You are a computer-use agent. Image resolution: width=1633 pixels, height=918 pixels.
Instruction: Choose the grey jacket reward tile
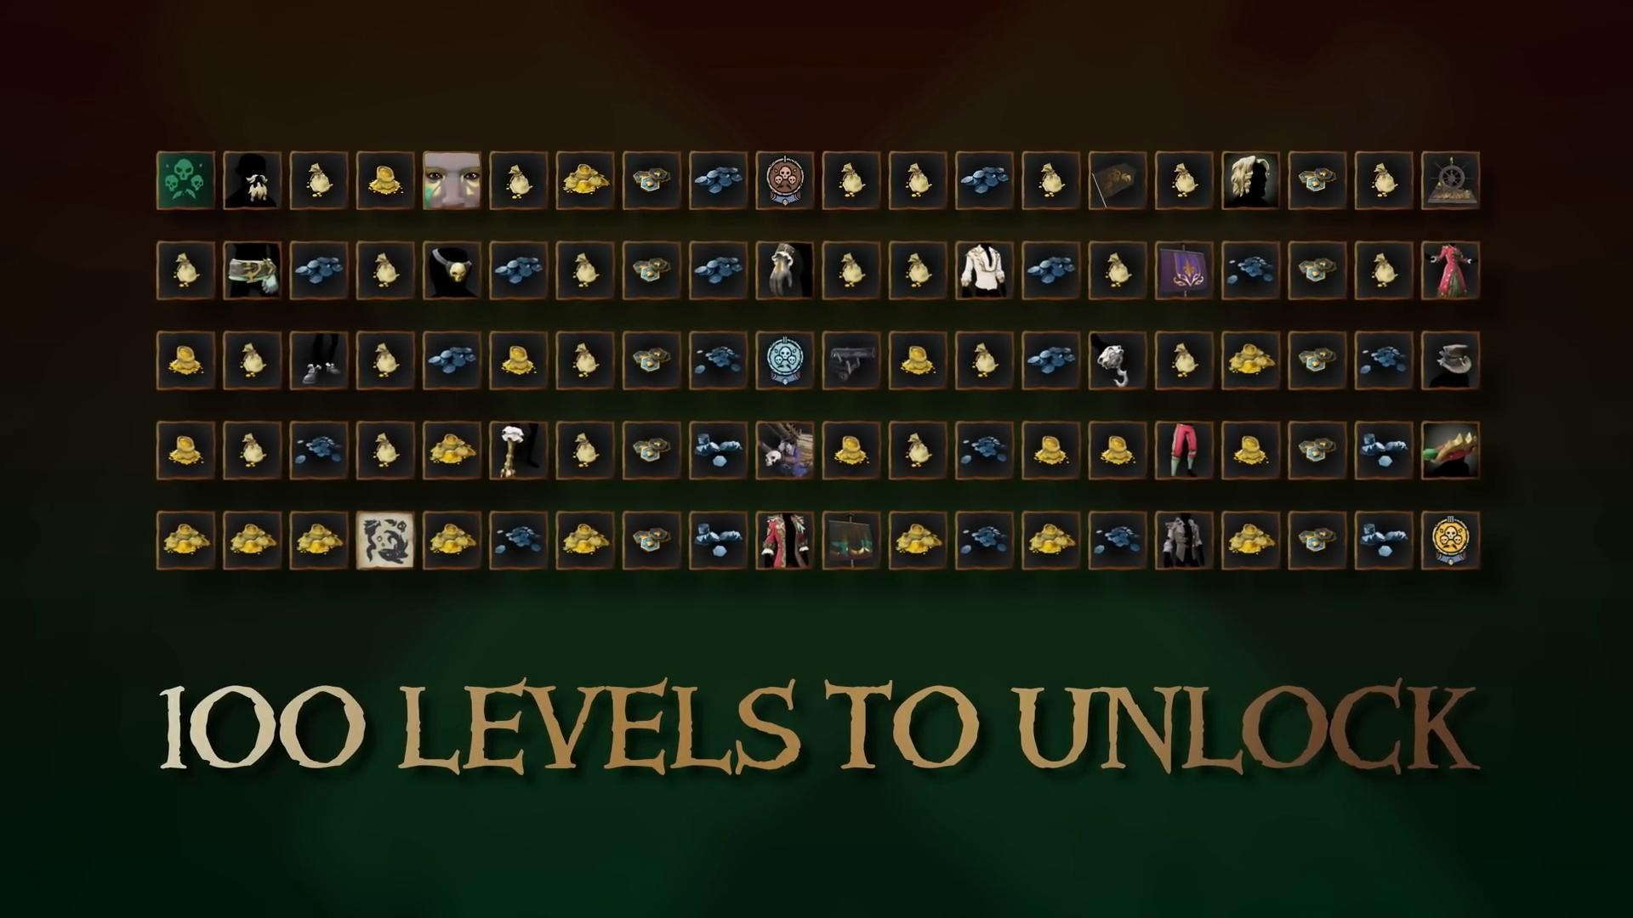point(1184,540)
